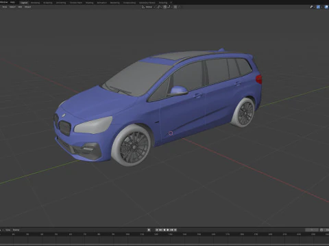This screenshot has height=246, width=329.
Task: Open the viewport Select menu
Action: [x=12, y=7]
